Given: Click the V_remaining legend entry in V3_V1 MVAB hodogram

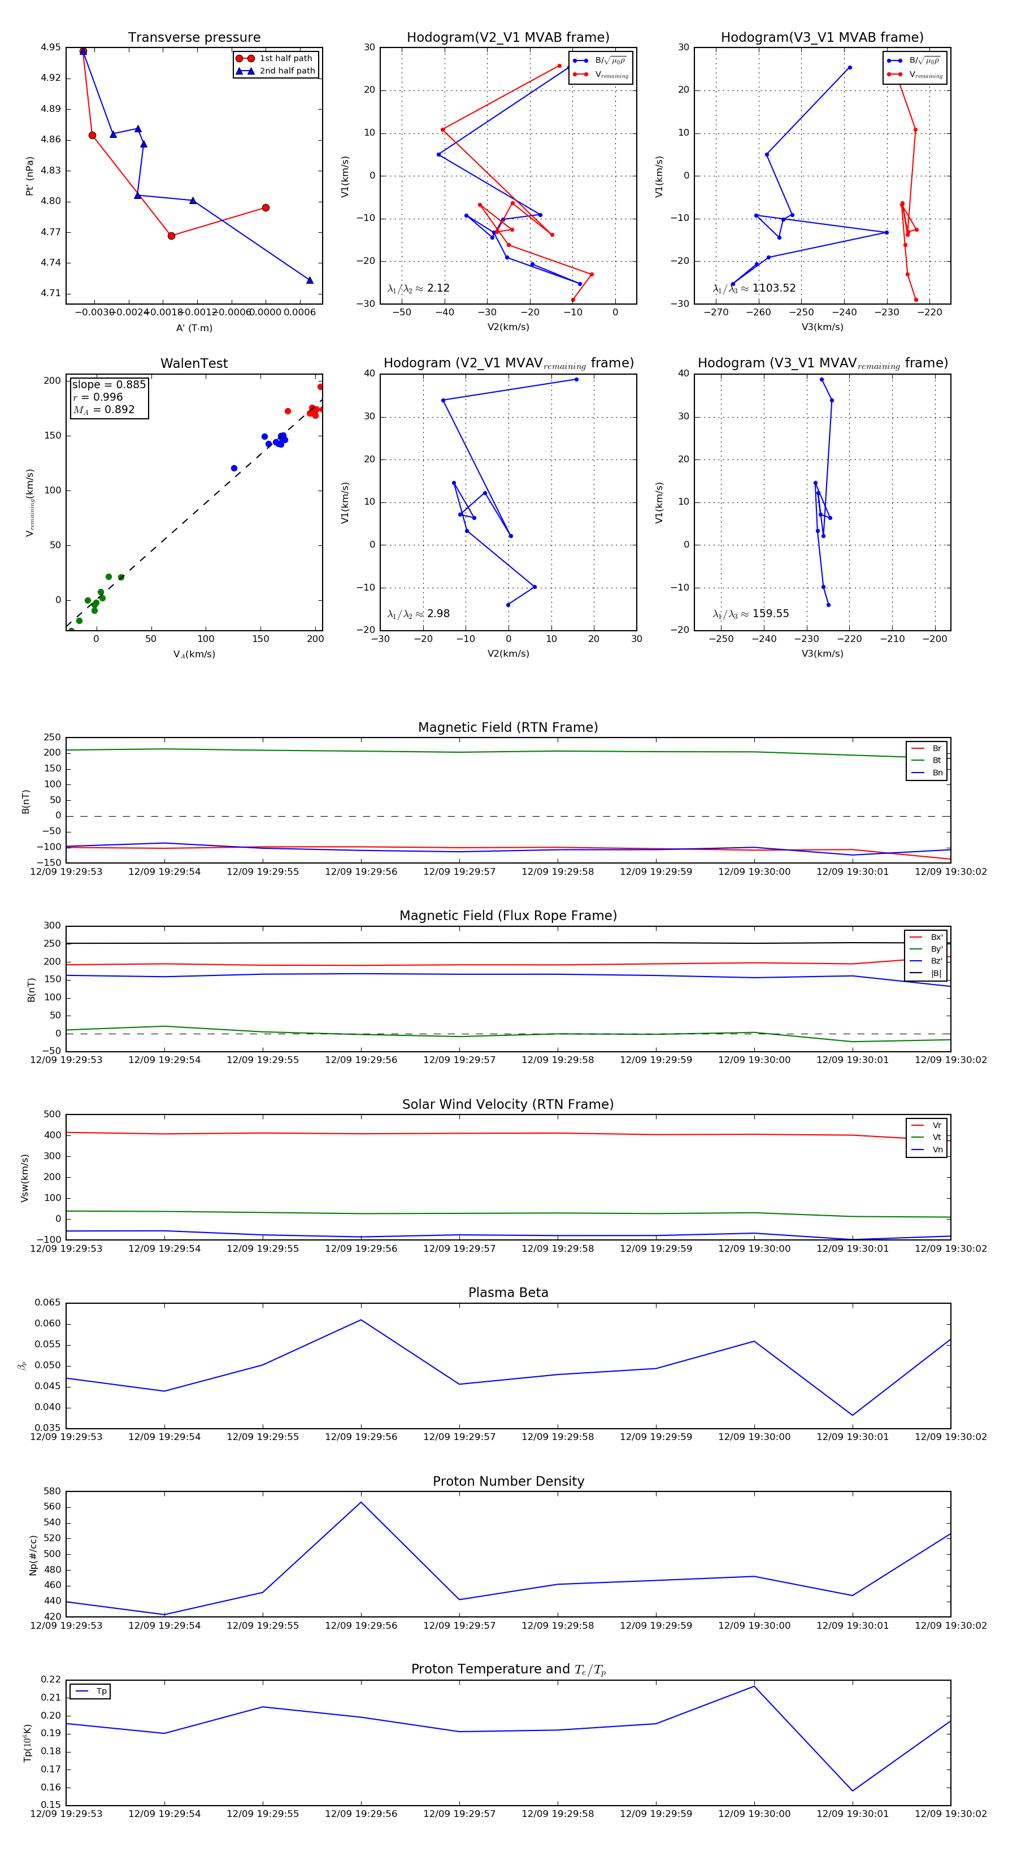Looking at the screenshot, I should pos(914,75).
